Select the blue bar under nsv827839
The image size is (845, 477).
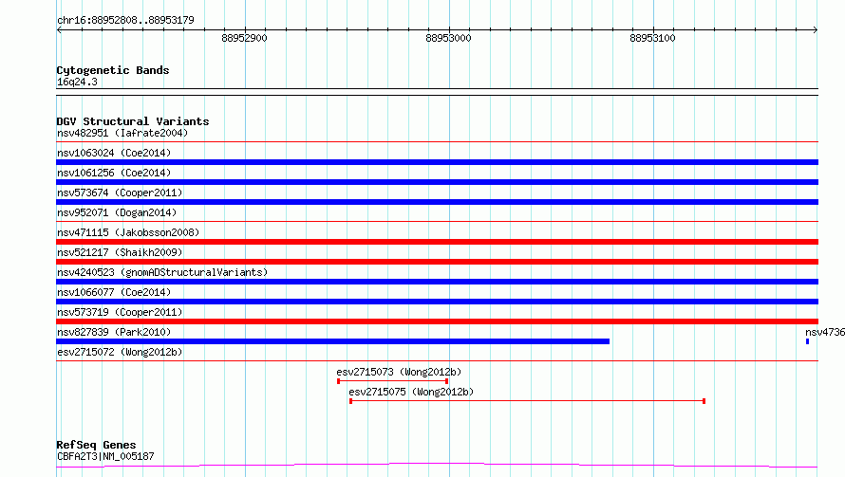pyautogui.click(x=333, y=341)
